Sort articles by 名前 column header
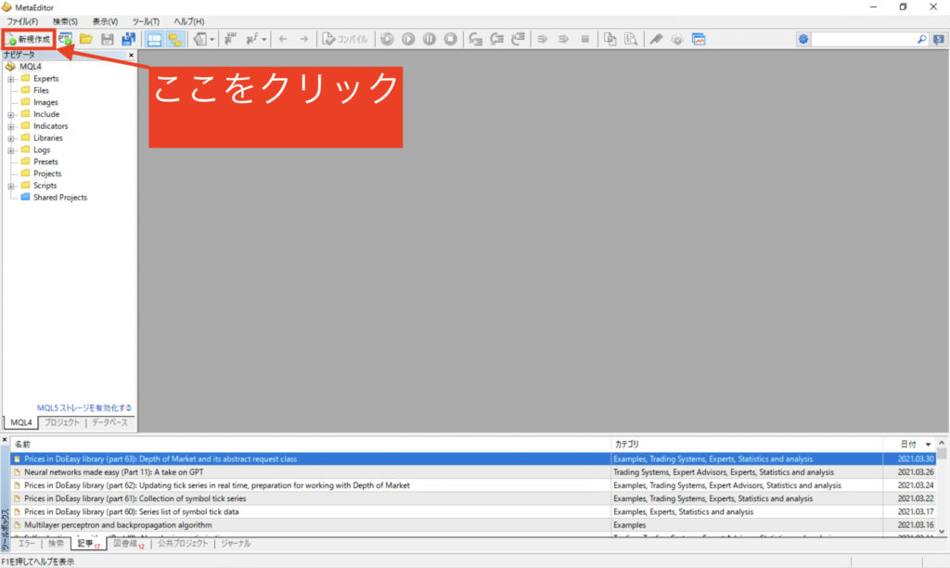 310,445
